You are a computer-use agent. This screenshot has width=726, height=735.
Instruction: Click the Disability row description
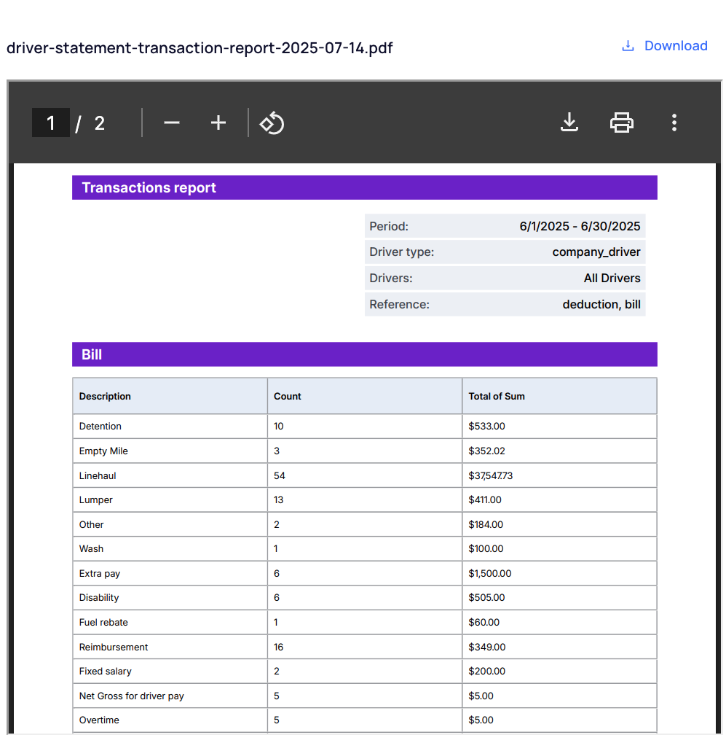[99, 598]
